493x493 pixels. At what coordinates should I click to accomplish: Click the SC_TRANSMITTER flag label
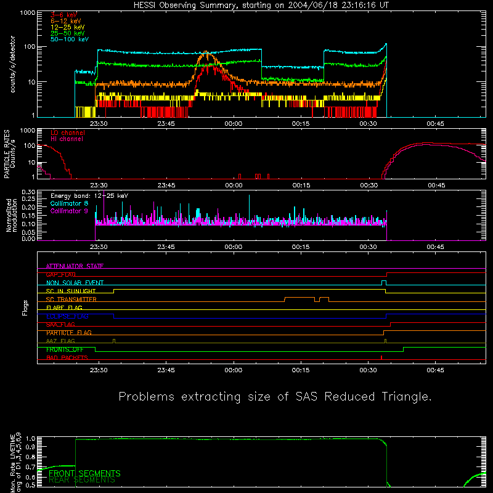71,299
